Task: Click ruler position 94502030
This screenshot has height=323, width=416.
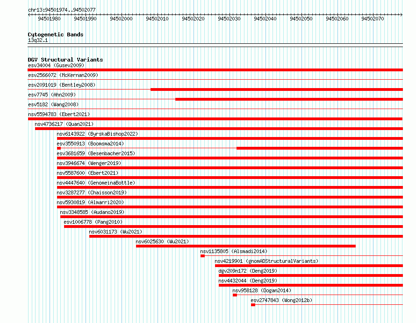Action: click(229, 19)
